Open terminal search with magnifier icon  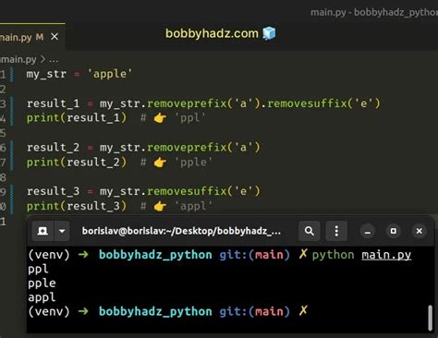pos(310,231)
